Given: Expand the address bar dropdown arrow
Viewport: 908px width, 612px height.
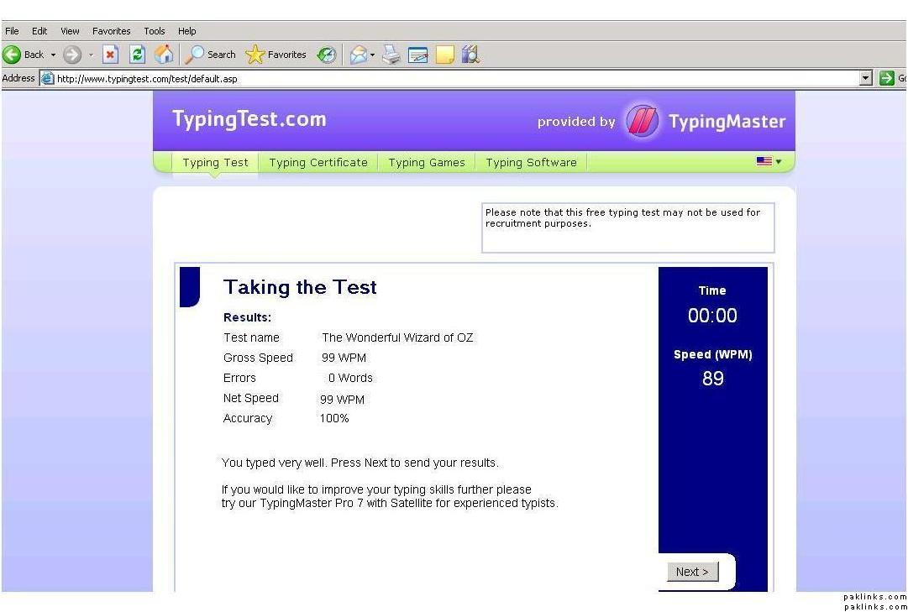Looking at the screenshot, I should (x=866, y=78).
